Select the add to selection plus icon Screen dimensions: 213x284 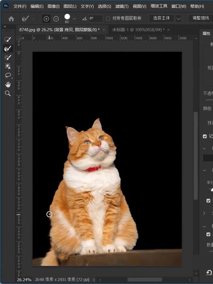(x=46, y=19)
